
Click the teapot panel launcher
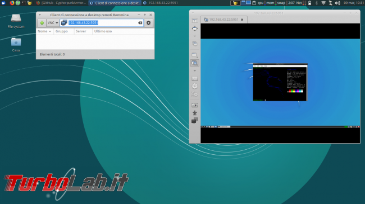(30, 3)
